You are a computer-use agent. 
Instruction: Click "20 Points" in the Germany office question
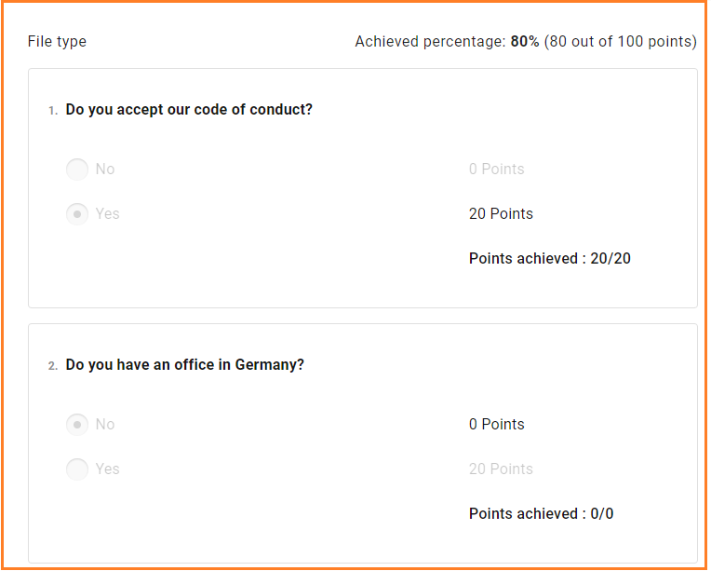[x=501, y=469]
